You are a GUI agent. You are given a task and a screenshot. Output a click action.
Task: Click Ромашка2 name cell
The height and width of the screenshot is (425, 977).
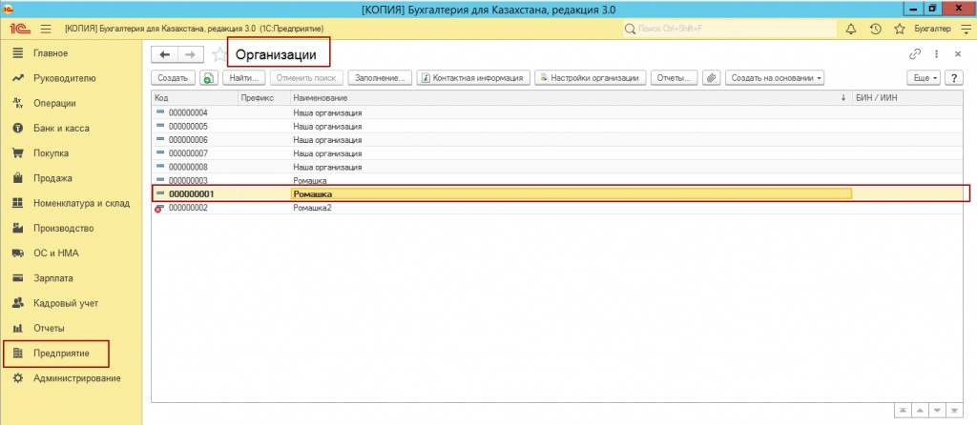pos(572,208)
